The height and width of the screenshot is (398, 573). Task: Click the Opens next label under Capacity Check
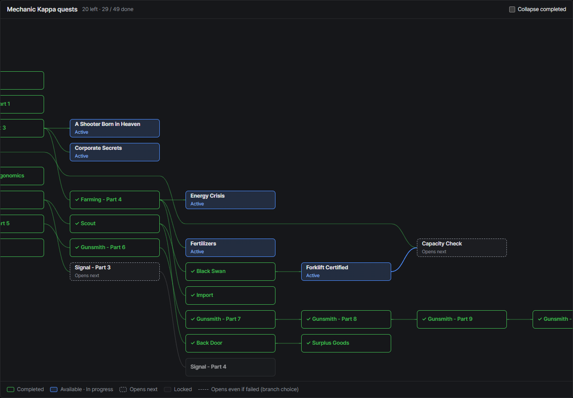tap(434, 252)
